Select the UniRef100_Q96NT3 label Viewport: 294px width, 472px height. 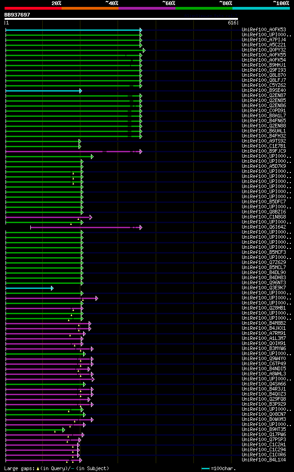[x=264, y=282]
